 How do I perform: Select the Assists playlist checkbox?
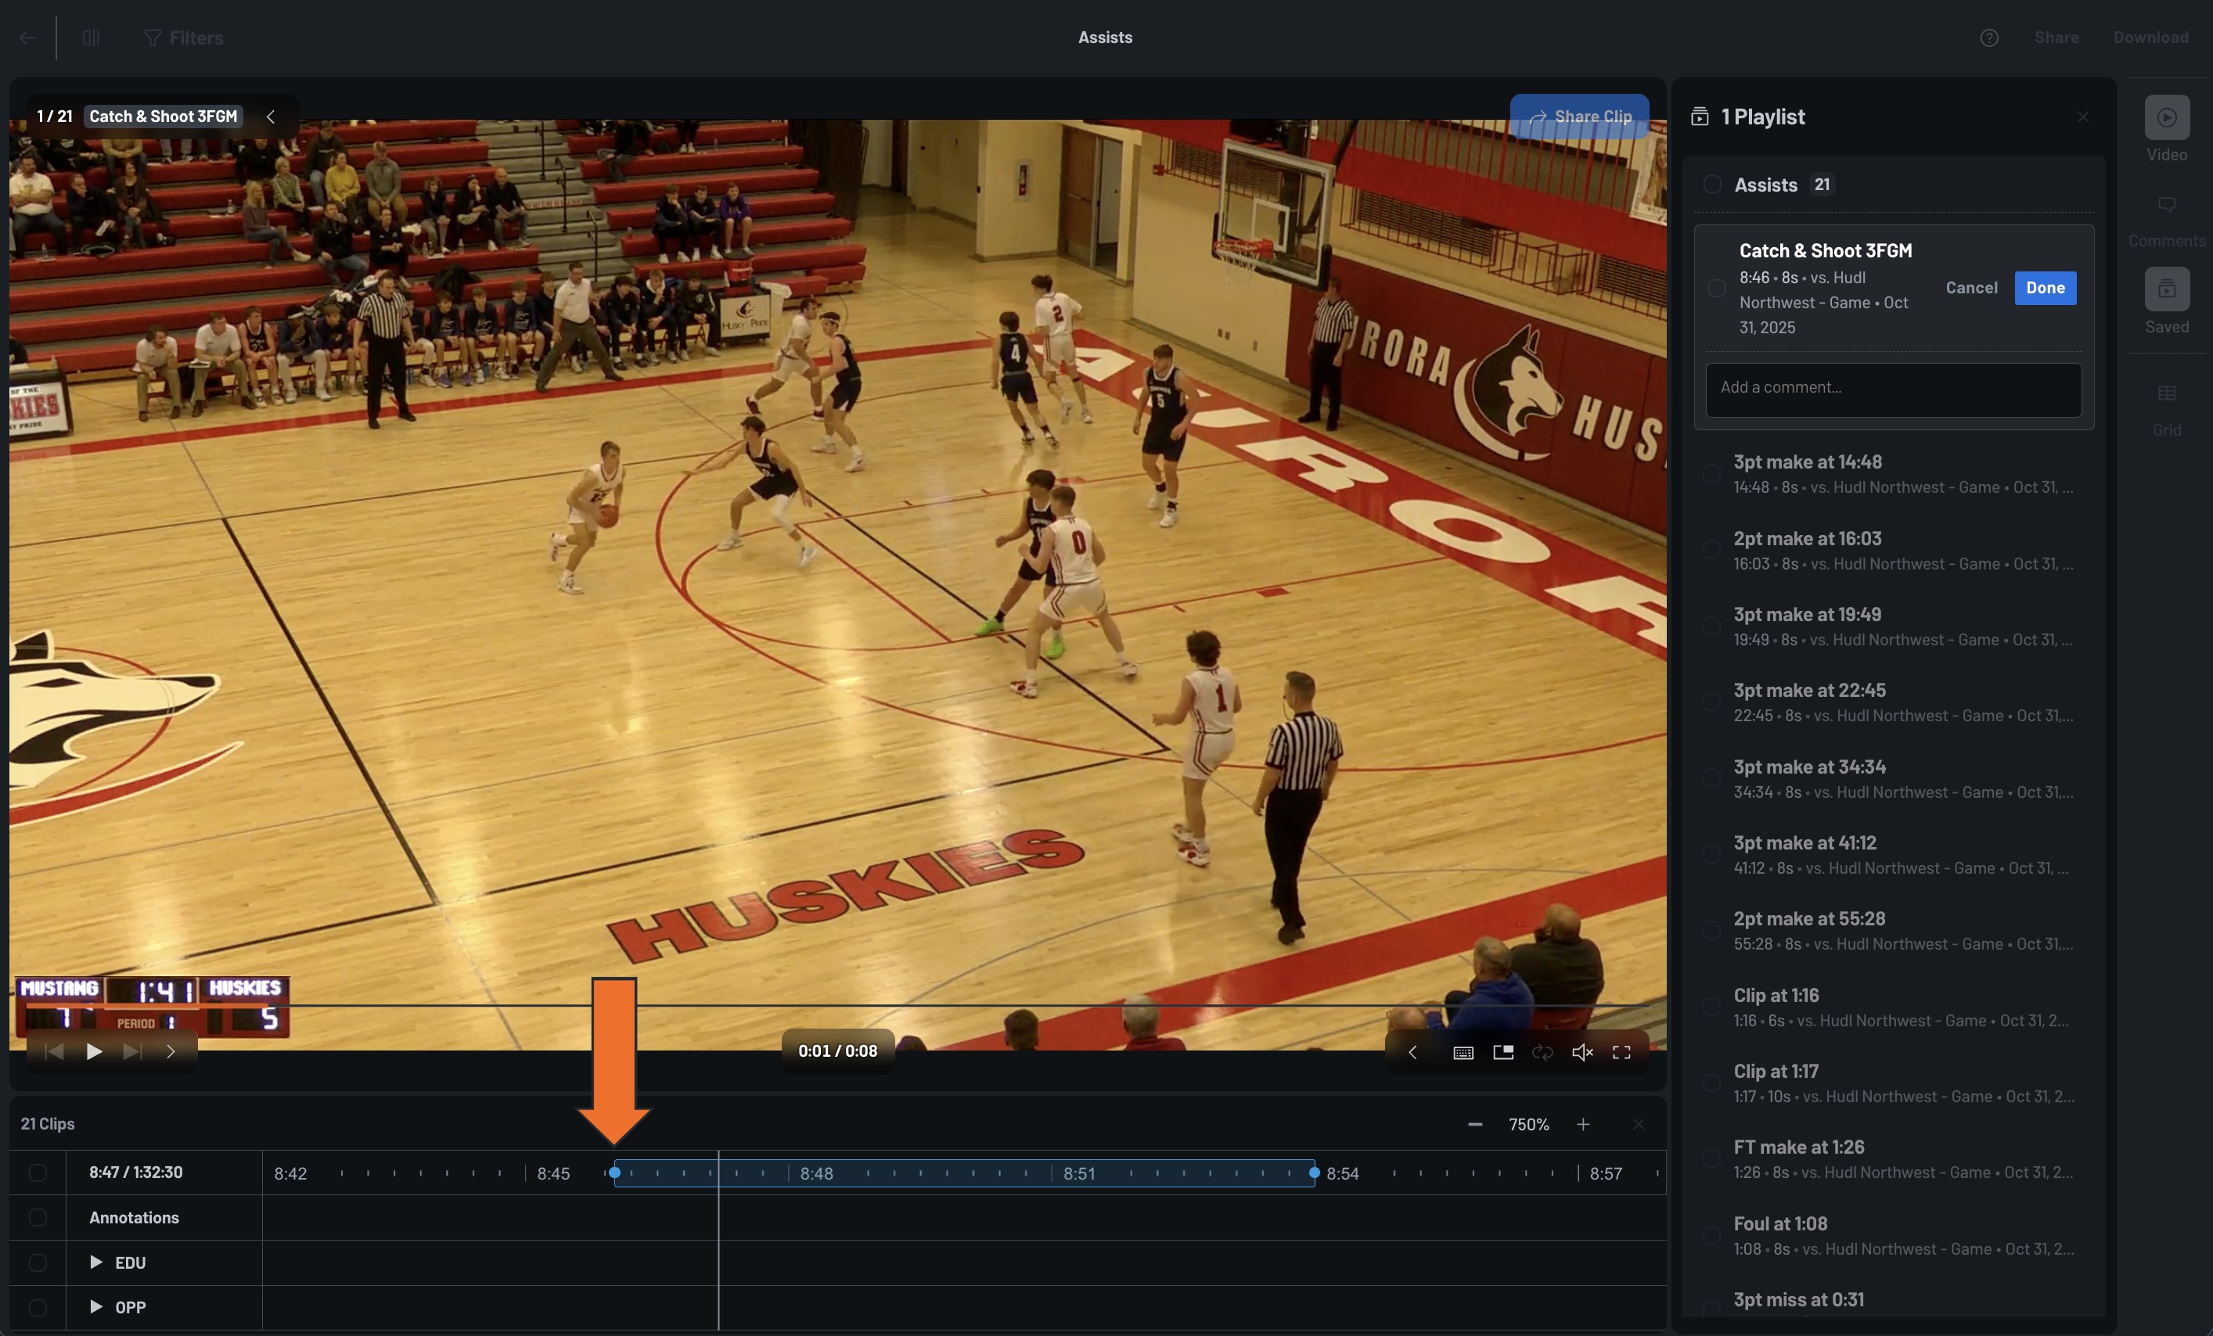1712,184
